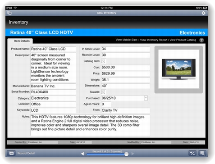Edit the Keywords field LCD
Screen dimensions: 215x164
(53, 110)
